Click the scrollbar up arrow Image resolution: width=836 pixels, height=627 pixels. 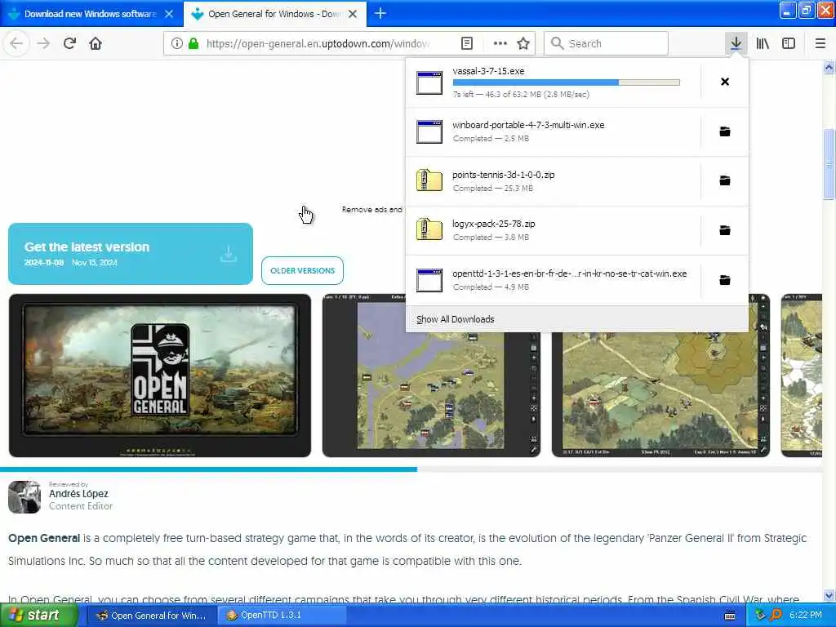[829, 67]
